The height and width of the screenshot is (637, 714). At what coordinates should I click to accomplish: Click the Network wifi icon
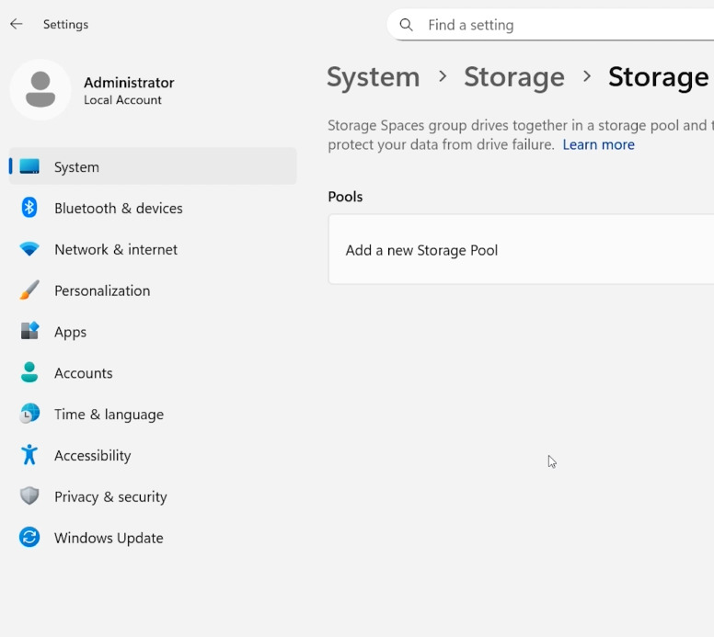[29, 249]
